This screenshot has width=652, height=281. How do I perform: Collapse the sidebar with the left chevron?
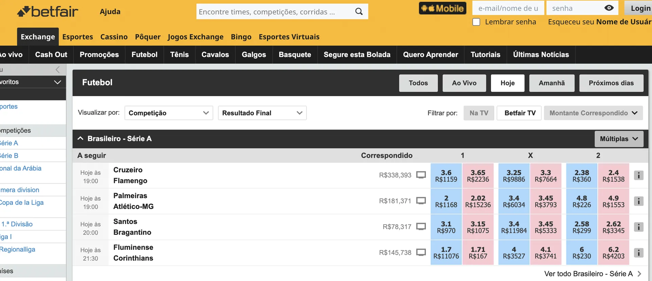pyautogui.click(x=58, y=70)
